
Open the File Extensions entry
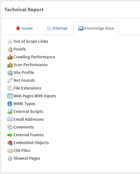[x=27, y=88]
